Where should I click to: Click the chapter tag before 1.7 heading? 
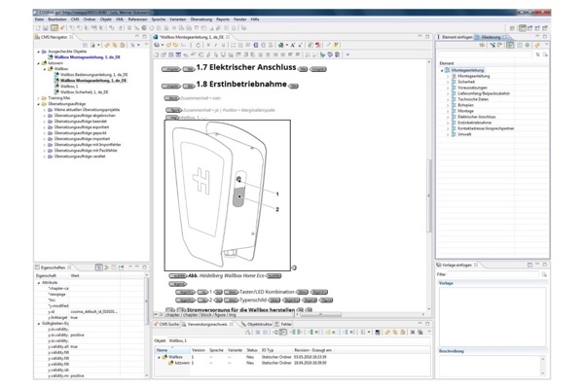[x=172, y=70]
